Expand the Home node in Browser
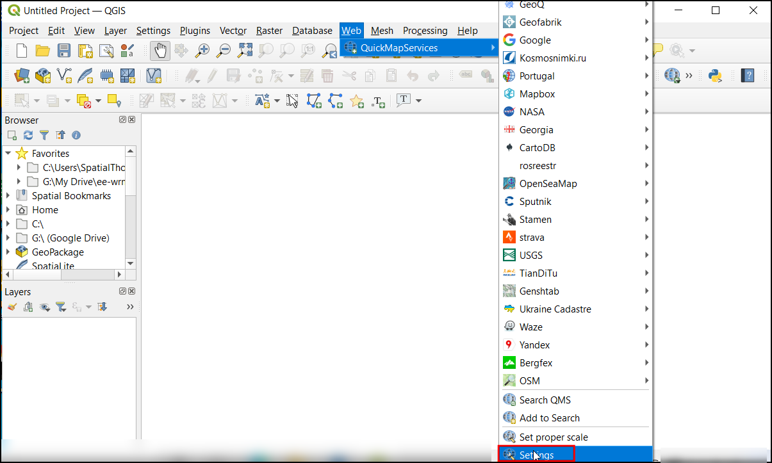772x463 pixels. coord(8,209)
